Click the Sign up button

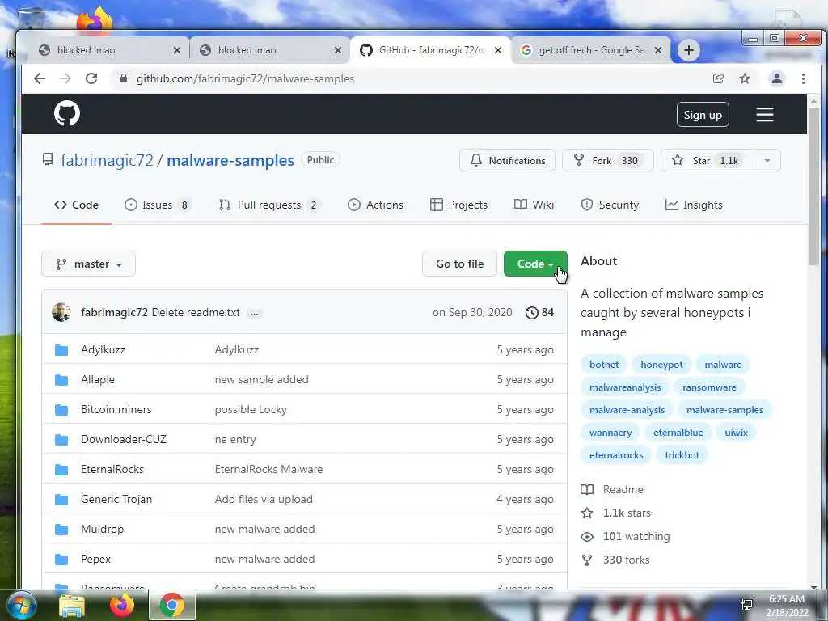[x=703, y=115]
